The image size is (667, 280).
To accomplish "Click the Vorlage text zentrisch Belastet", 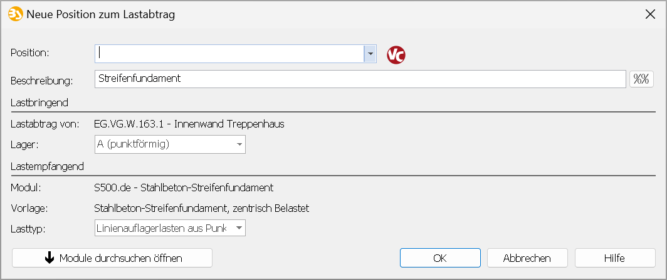I will (202, 208).
